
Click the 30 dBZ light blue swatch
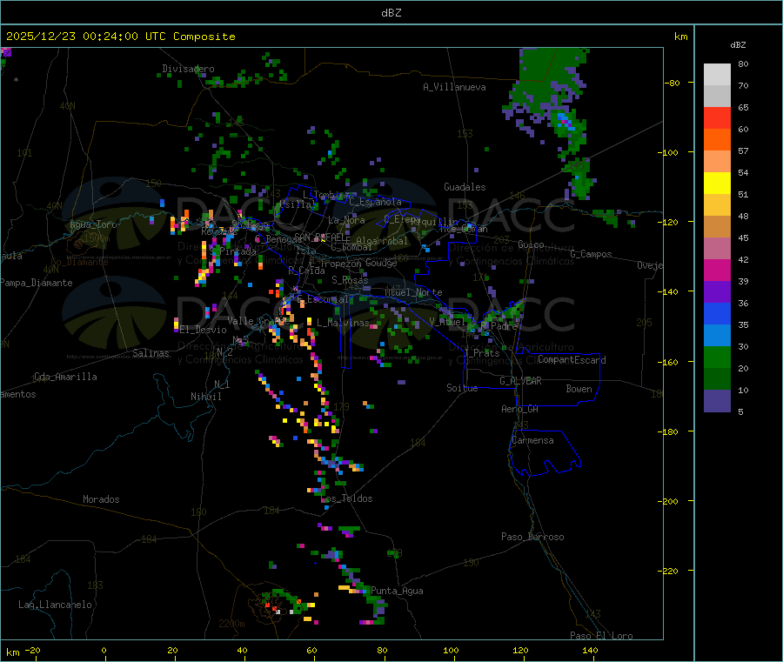click(717, 336)
